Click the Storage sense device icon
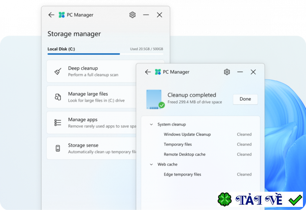 tap(58, 148)
